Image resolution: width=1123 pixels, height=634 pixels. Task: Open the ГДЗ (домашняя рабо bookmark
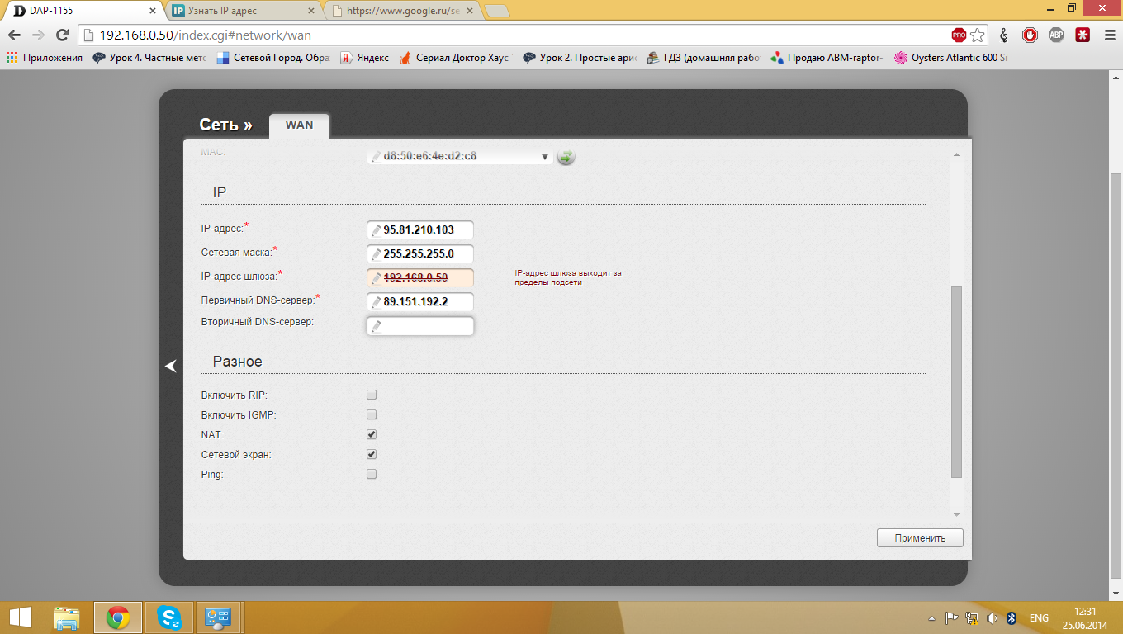[x=703, y=58]
